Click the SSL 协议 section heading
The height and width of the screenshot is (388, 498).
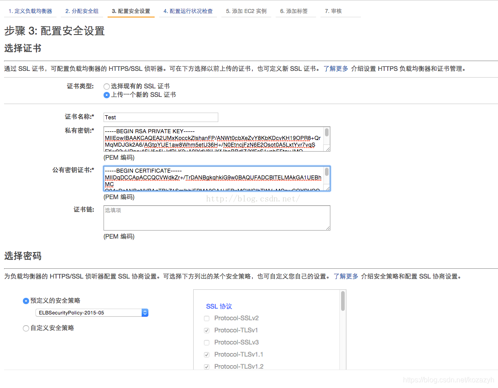(x=219, y=306)
